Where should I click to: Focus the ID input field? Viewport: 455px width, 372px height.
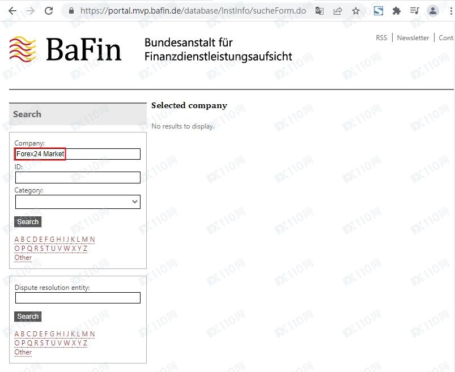pyautogui.click(x=78, y=178)
